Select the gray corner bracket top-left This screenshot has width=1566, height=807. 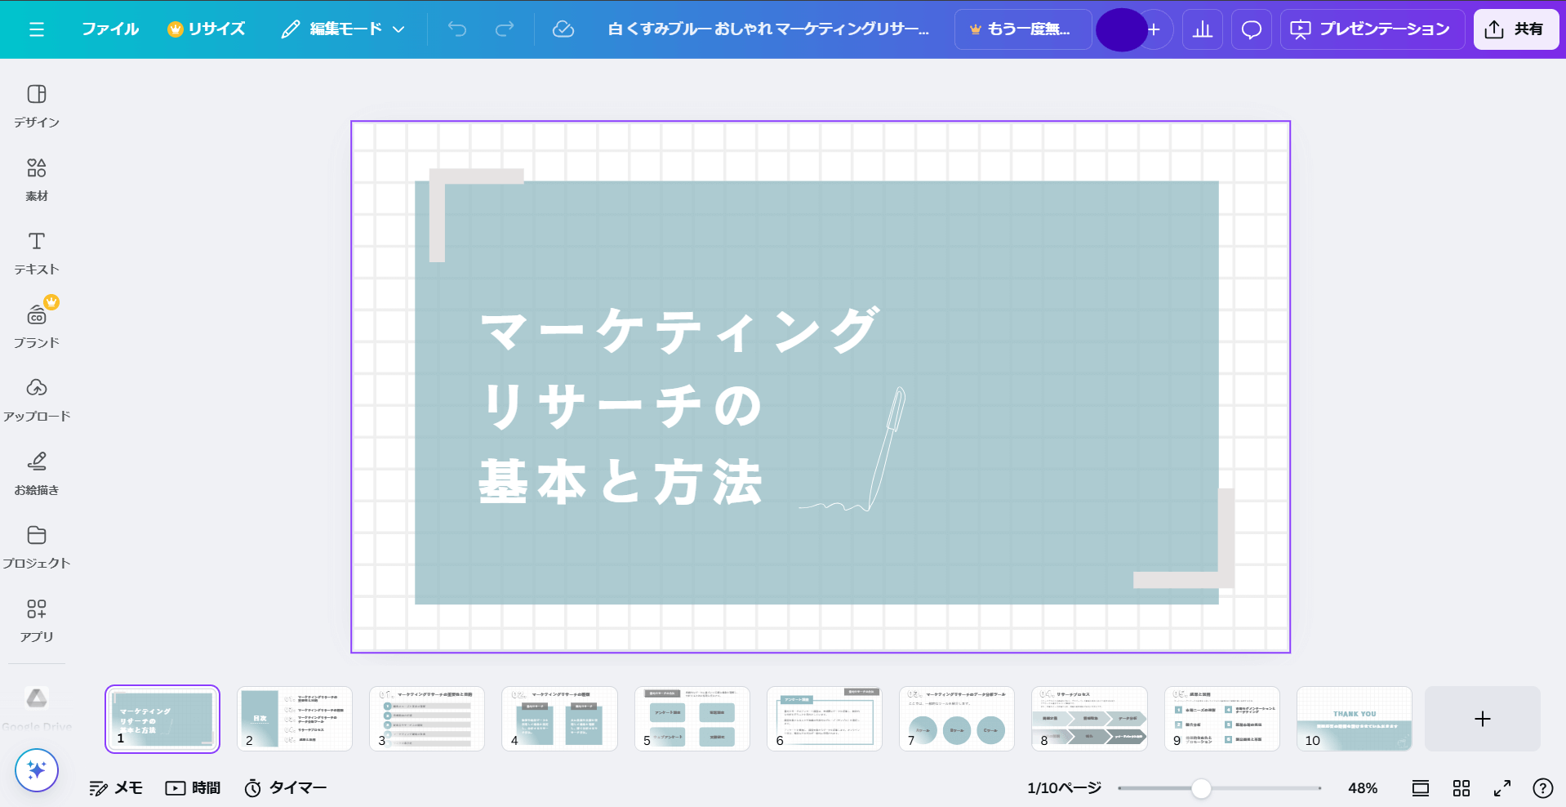pyautogui.click(x=476, y=215)
